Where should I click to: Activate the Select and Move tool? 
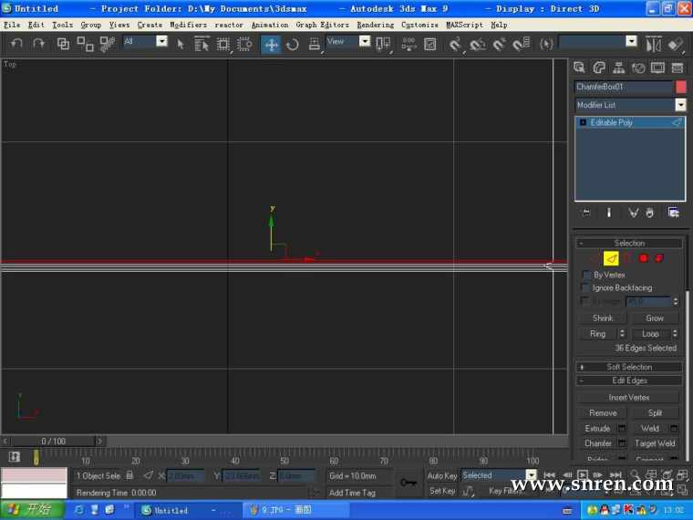pyautogui.click(x=271, y=44)
